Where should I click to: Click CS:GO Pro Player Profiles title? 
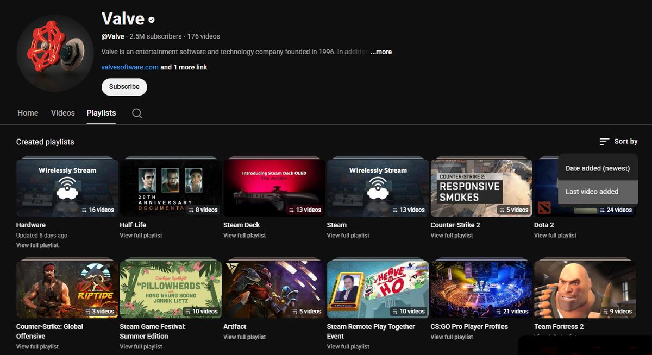[469, 326]
